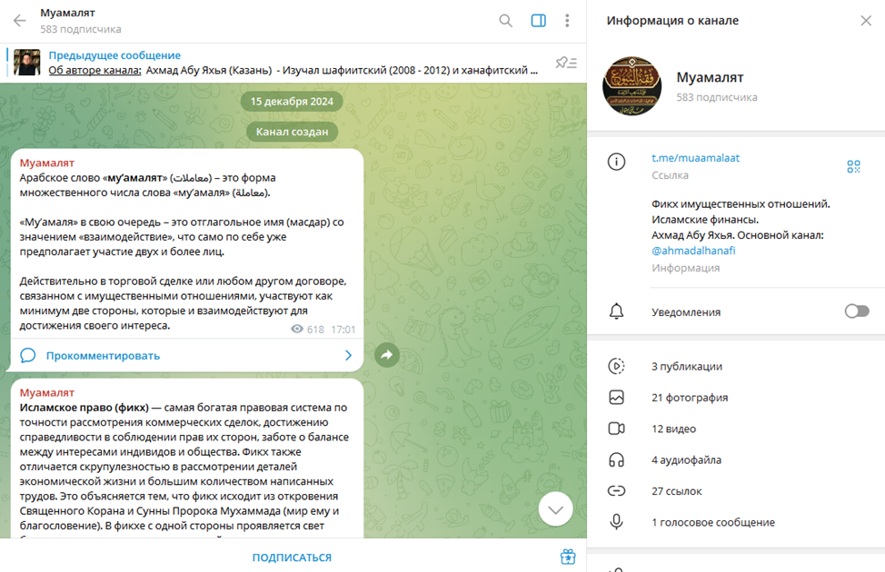This screenshot has width=885, height=572.
Task: Close the channel information panel
Action: pyautogui.click(x=866, y=21)
